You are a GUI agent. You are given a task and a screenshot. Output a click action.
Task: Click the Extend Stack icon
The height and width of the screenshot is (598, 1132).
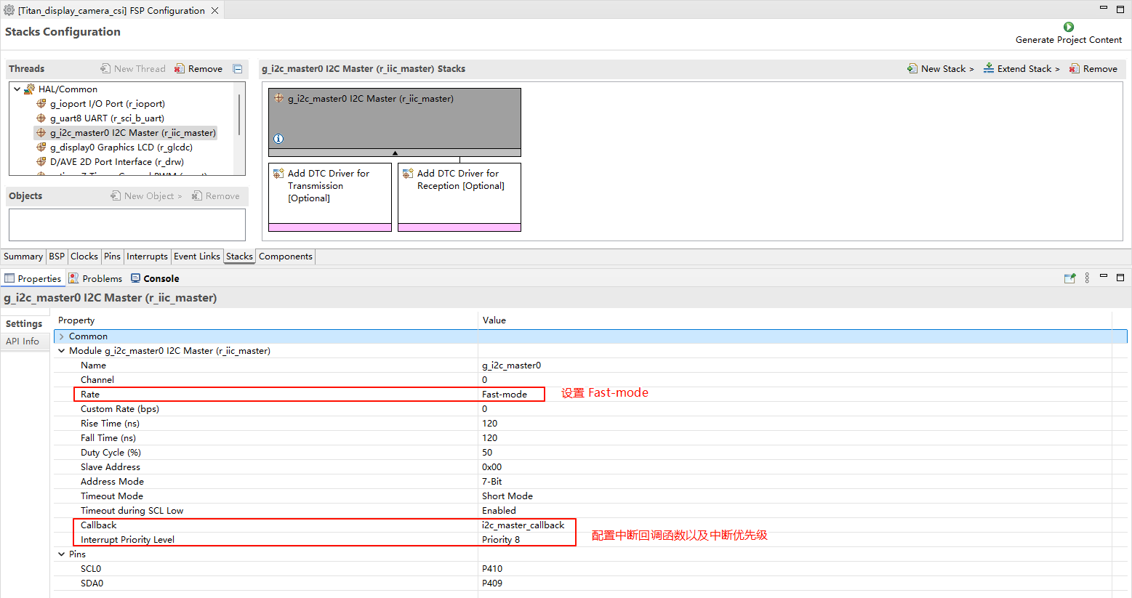click(989, 69)
